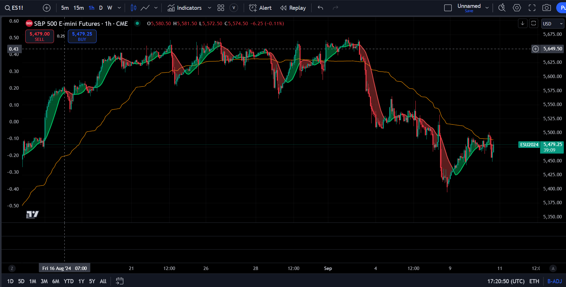
Task: Click the ESU2024 price line label
Action: pos(529,145)
